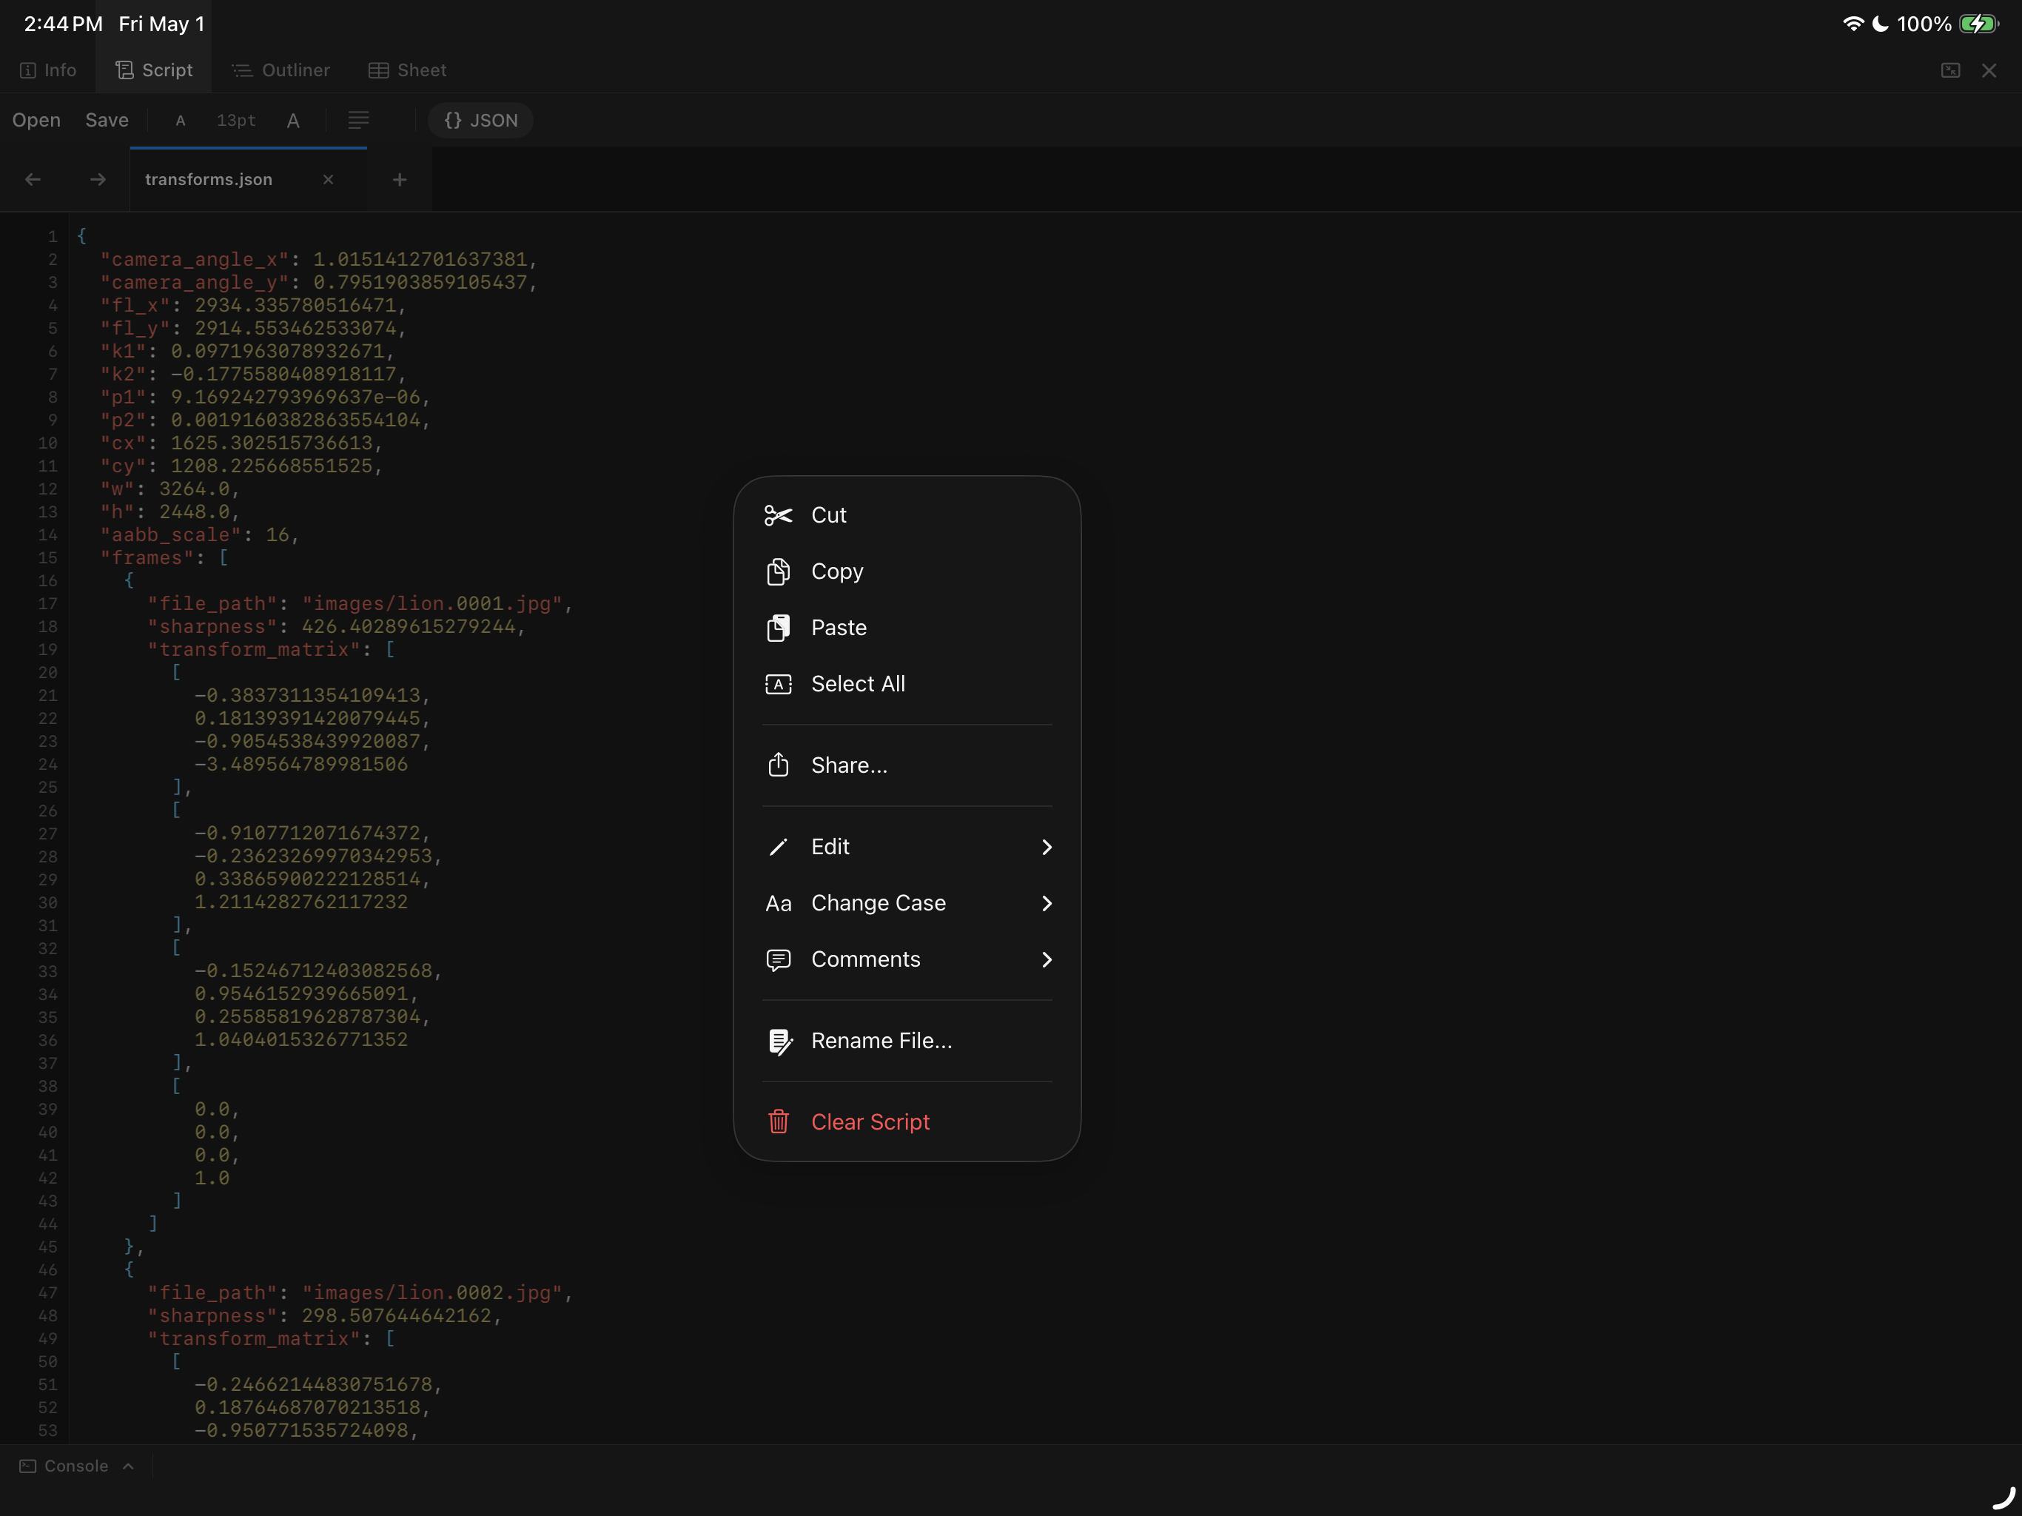Screen dimensions: 2022x1516
Task: Open the JSON language selector
Action: click(x=481, y=121)
